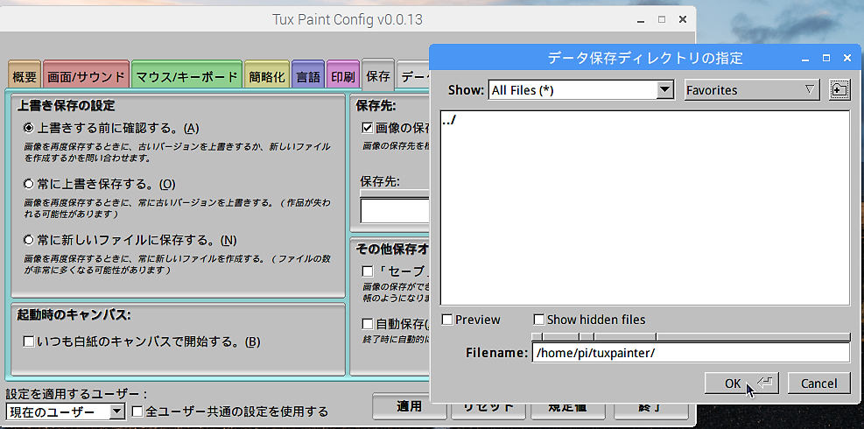Select 常に新しいファイルに保存する radio option
Screen dimensions: 864x429
(29, 240)
